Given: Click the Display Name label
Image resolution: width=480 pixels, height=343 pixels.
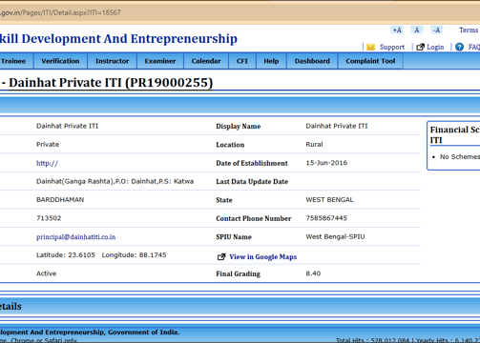Looking at the screenshot, I should click(x=239, y=127).
